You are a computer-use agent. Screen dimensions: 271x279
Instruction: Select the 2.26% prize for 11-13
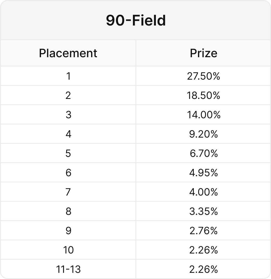tap(203, 269)
